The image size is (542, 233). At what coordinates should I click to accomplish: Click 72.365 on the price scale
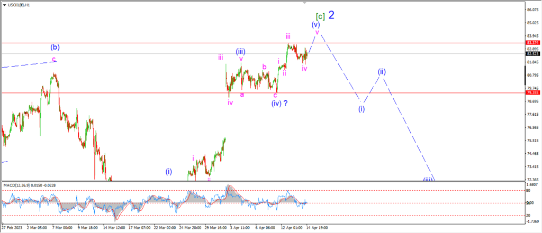pyautogui.click(x=531, y=180)
